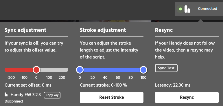Image resolution: width=223 pixels, height=106 pixels.
Task: Click the stroke slider track at 80
Action: (130, 70)
